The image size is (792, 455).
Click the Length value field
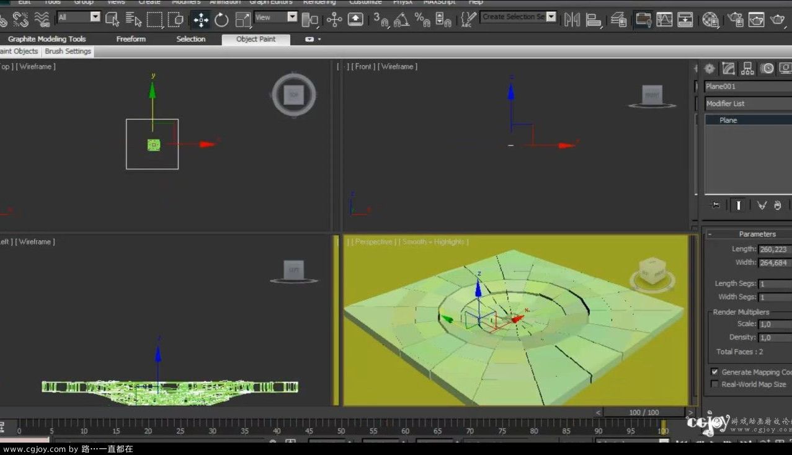[775, 249]
